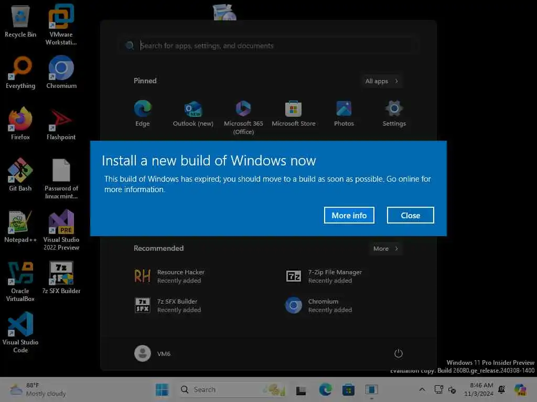
Task: Select the 7z SFX Builder desktop icon
Action: coord(61,277)
